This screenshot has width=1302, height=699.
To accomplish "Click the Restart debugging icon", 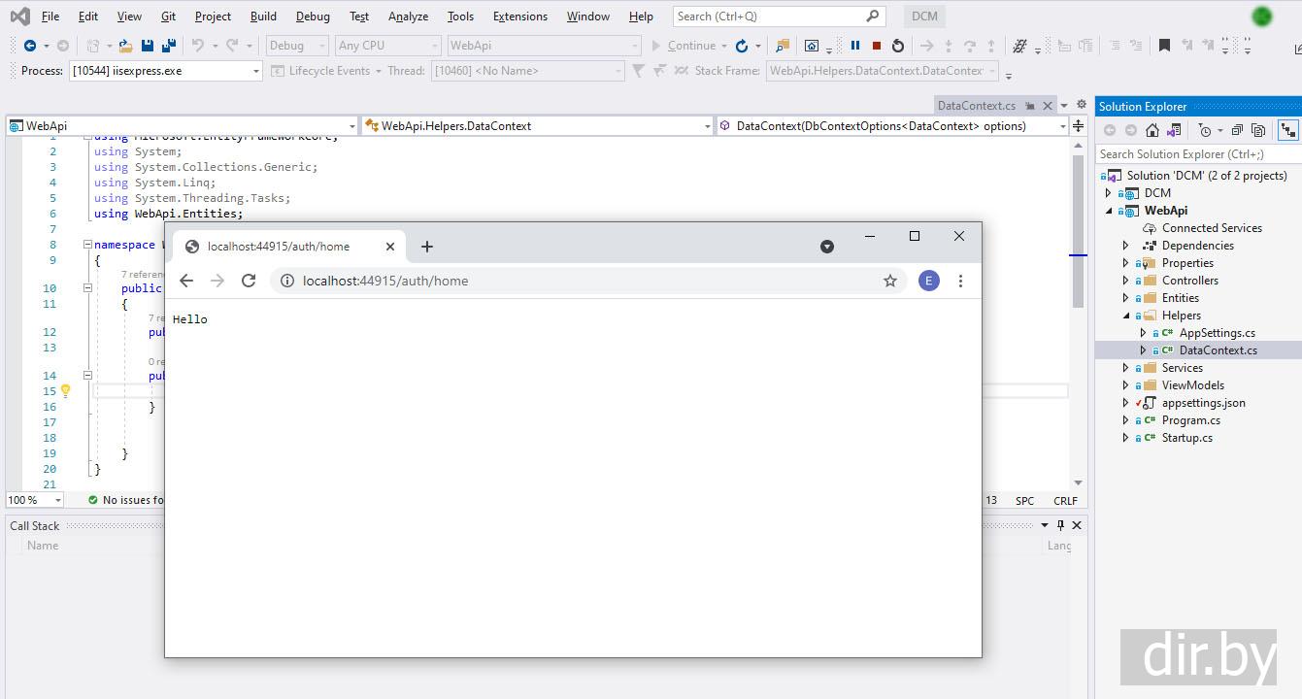I will [x=898, y=46].
